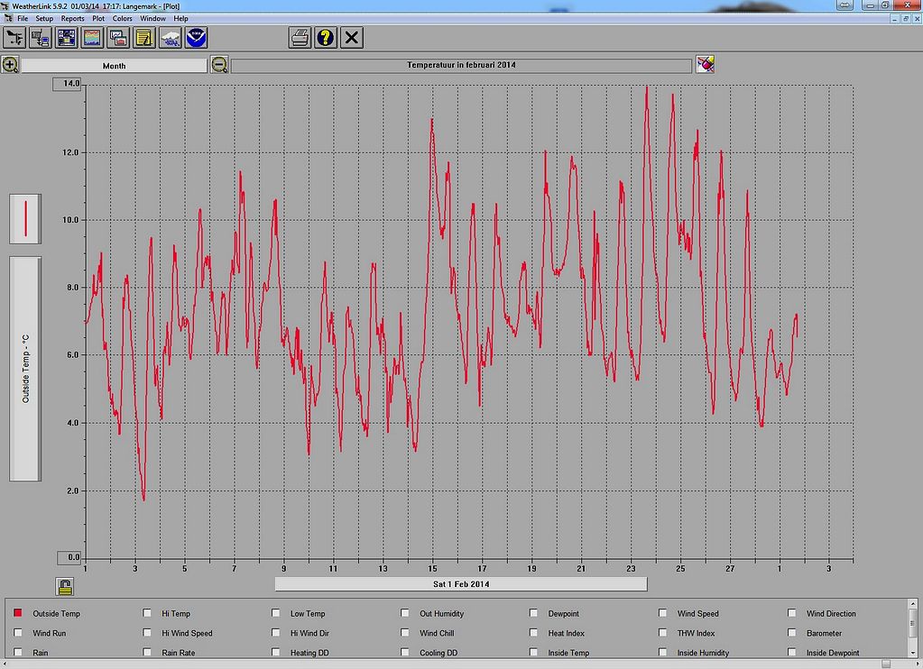The width and height of the screenshot is (923, 669).
Task: Click the download data from station icon
Action: [40, 38]
